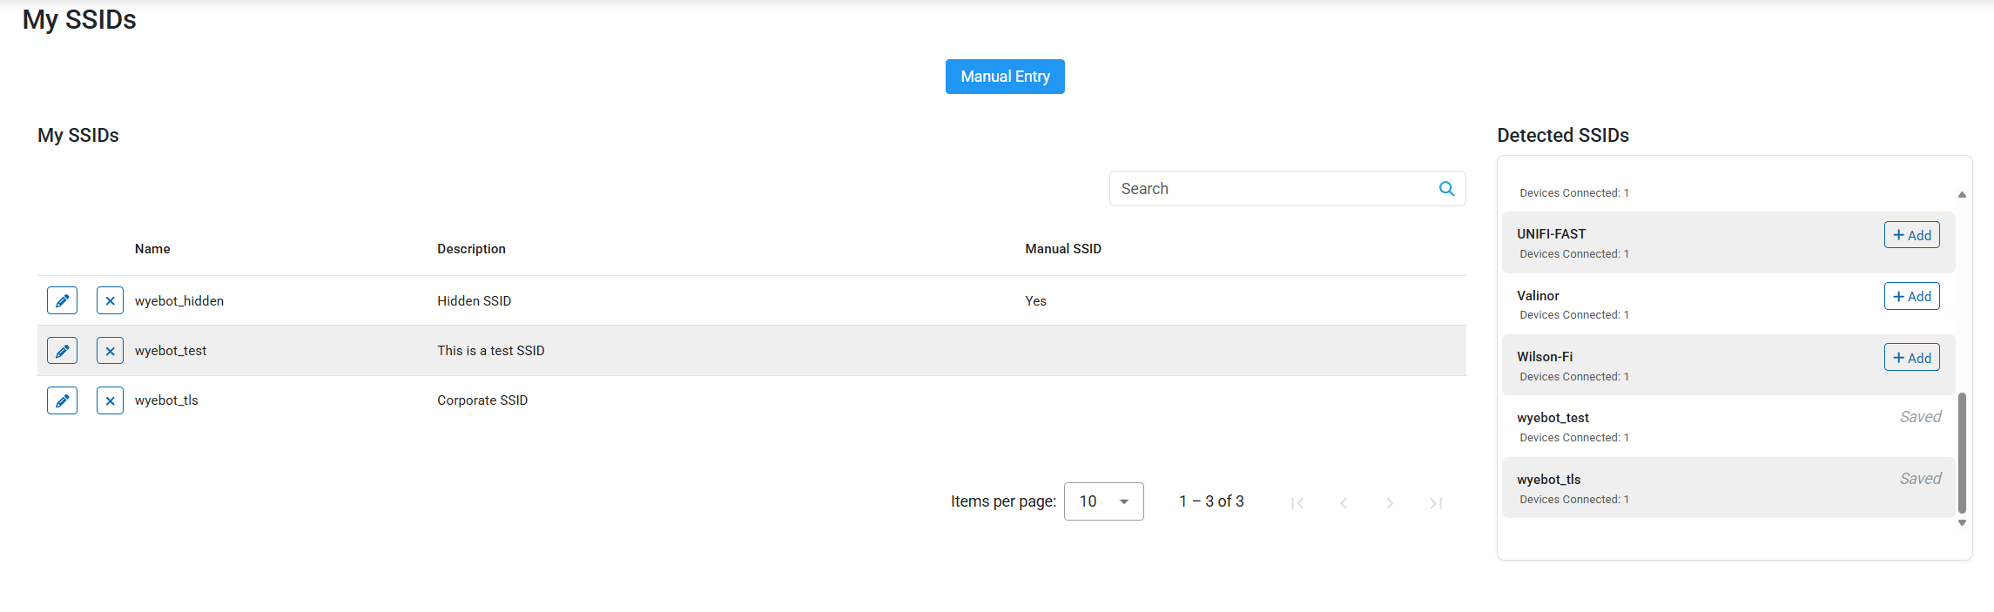The width and height of the screenshot is (1994, 612).
Task: Add UNIFI-FAST to My SSIDs
Action: [x=1911, y=235]
